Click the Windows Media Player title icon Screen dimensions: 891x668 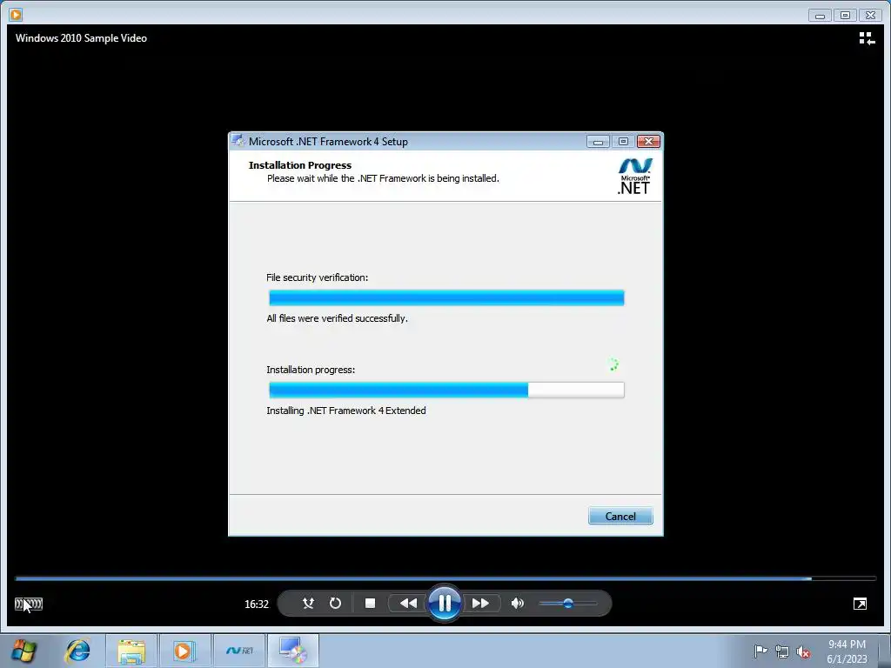click(x=16, y=14)
